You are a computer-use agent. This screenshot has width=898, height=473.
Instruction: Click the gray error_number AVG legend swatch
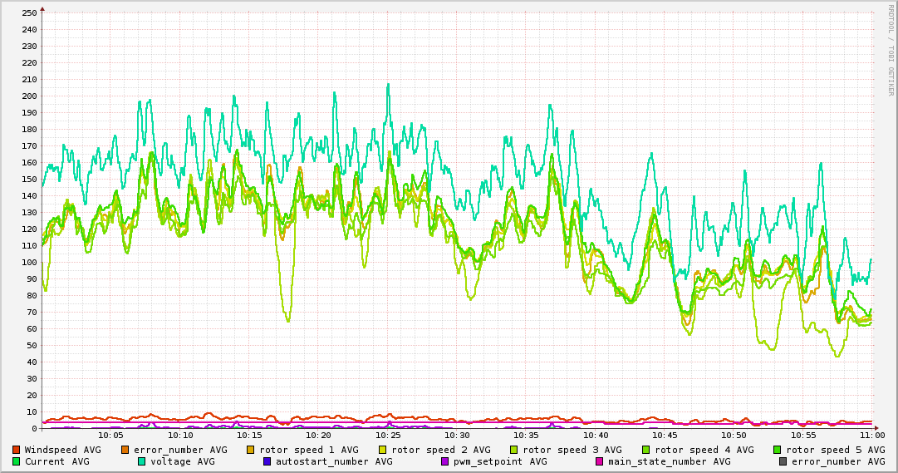(783, 461)
